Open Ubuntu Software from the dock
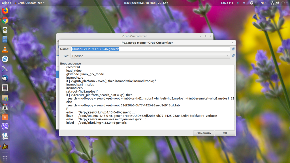Viewport: 290px width, 163px height. [5, 117]
